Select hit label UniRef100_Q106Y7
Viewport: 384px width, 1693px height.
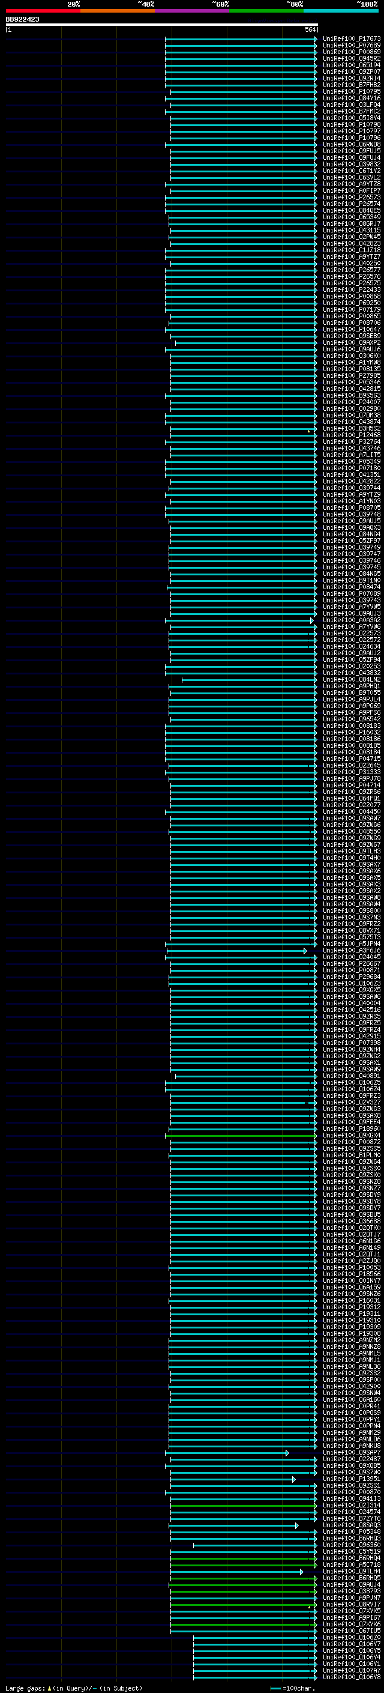click(352, 1644)
